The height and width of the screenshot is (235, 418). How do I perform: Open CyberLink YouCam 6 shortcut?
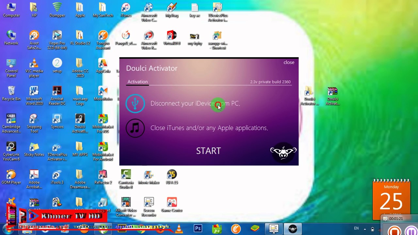point(11,151)
